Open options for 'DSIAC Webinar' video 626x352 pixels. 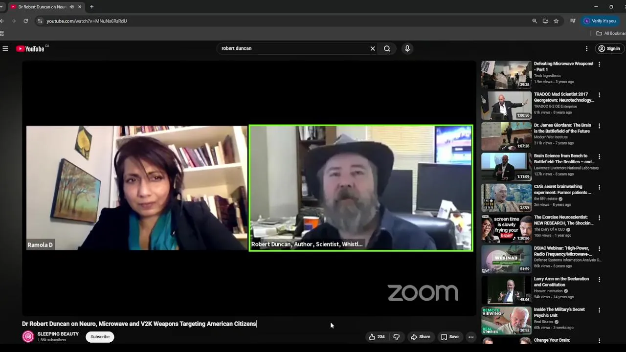tap(599, 249)
